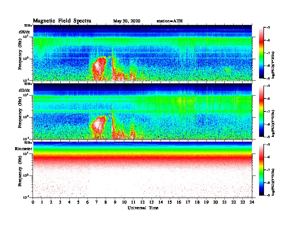Viewport: 300px width, 232px height.
Task: Click the log(PSD) label beside Riometer color scale
Action: 273,182
